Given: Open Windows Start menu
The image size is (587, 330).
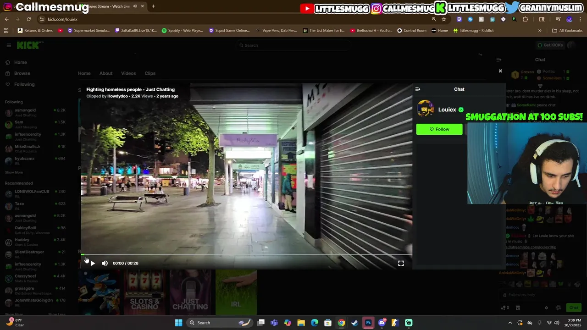Looking at the screenshot, I should pos(178,323).
